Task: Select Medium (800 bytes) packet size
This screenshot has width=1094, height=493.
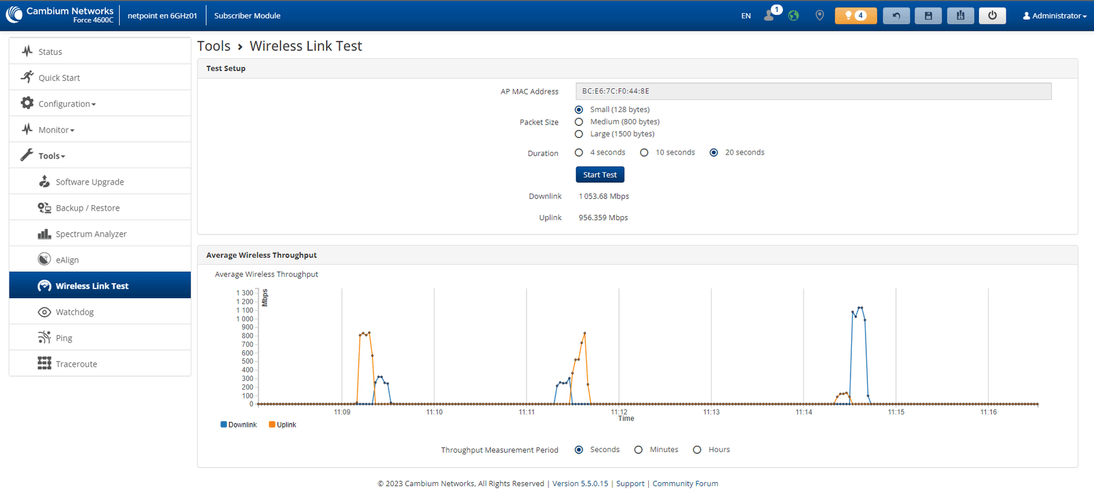Action: pyautogui.click(x=579, y=122)
